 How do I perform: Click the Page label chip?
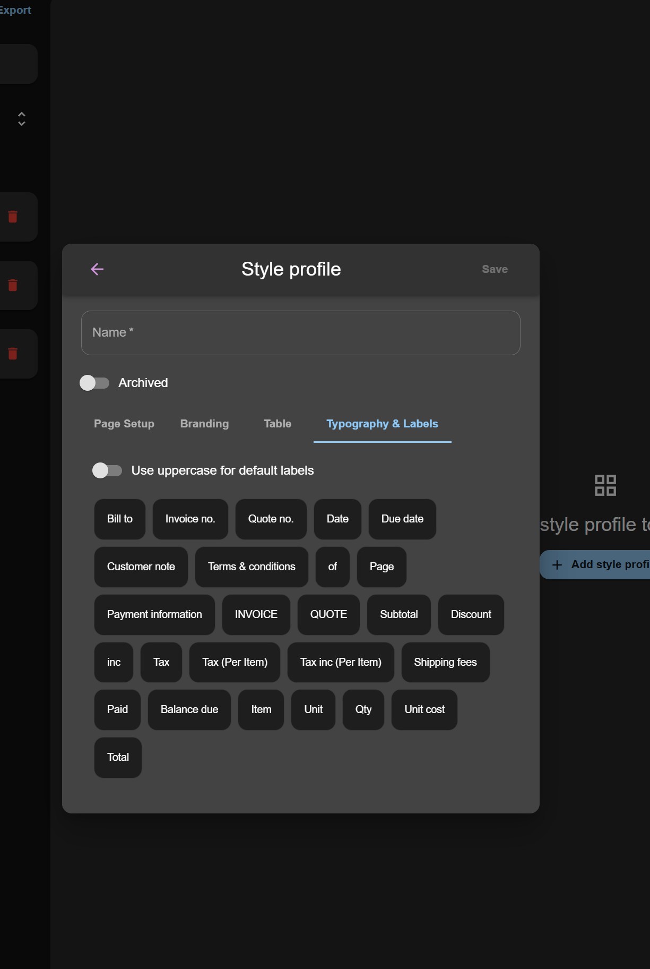pyautogui.click(x=382, y=567)
